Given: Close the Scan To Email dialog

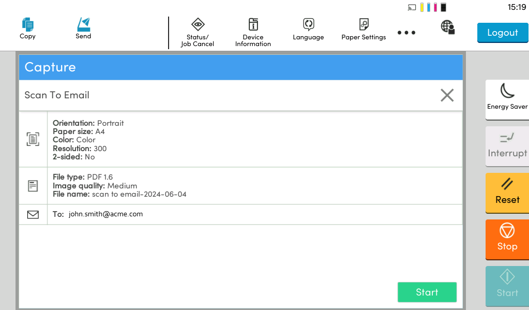Looking at the screenshot, I should click(x=447, y=95).
